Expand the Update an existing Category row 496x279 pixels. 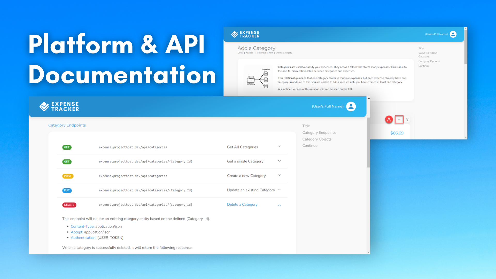(x=279, y=190)
